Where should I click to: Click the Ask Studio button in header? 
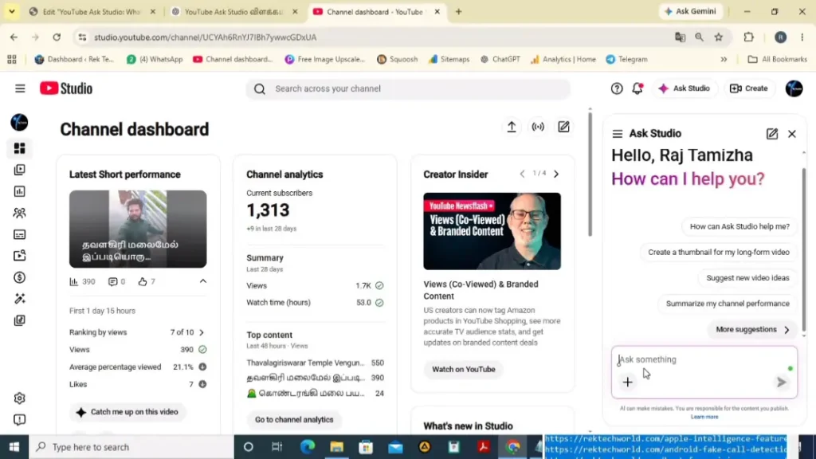pos(685,88)
